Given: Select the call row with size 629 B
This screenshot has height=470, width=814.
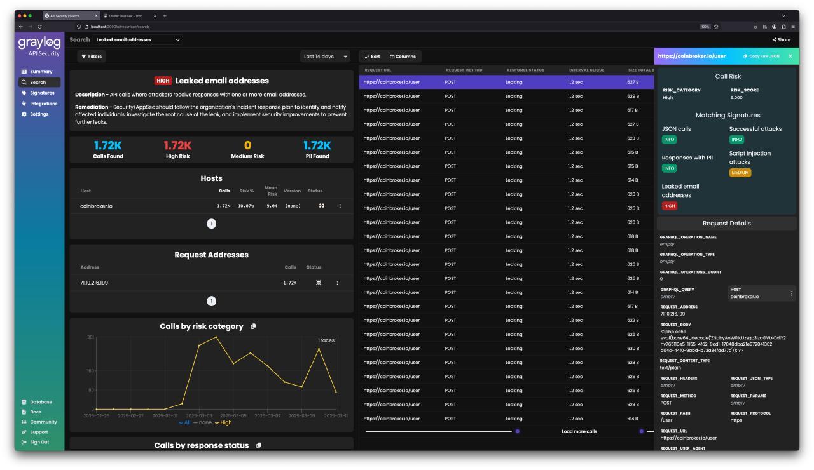Looking at the screenshot, I should pos(506,96).
